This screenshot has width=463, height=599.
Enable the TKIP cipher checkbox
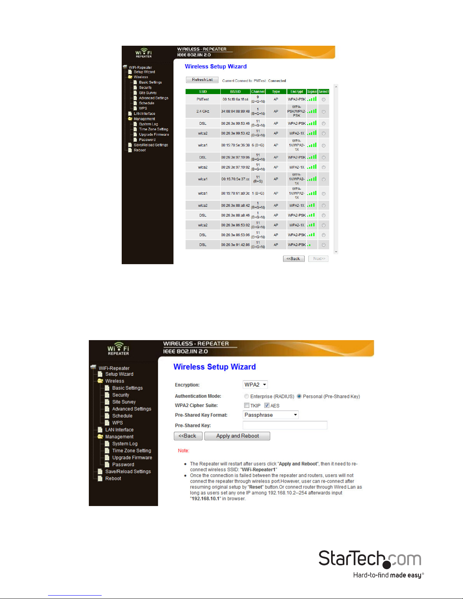247,406
